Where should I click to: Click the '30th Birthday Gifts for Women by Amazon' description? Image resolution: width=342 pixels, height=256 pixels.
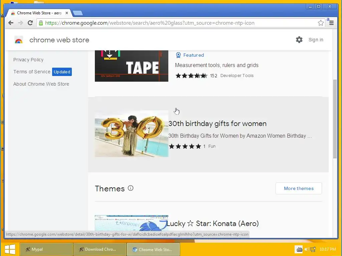click(x=240, y=136)
